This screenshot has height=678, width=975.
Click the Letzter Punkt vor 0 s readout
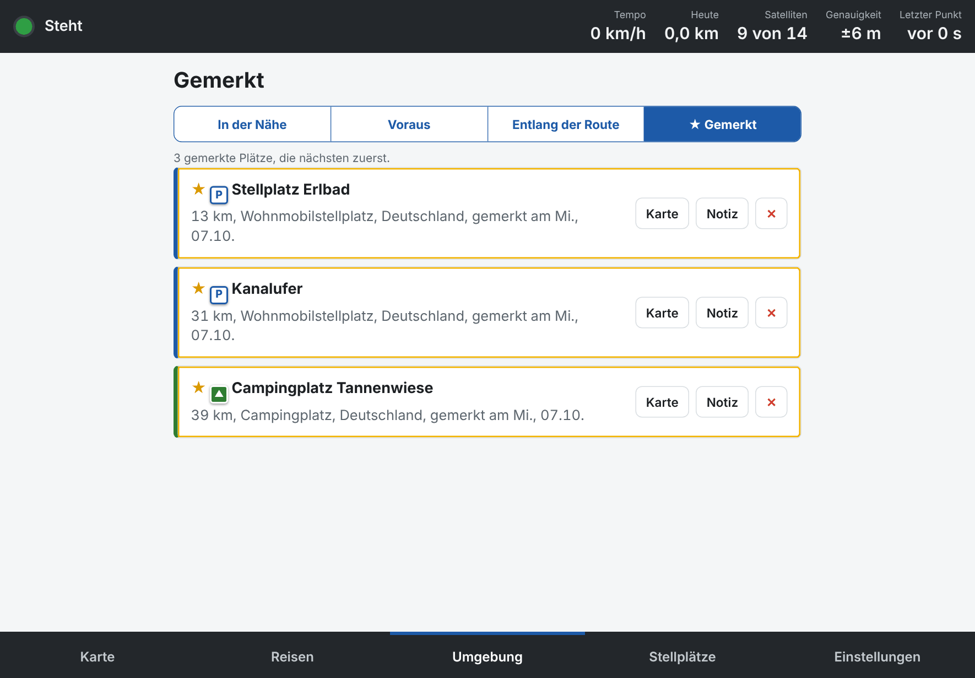tap(931, 26)
